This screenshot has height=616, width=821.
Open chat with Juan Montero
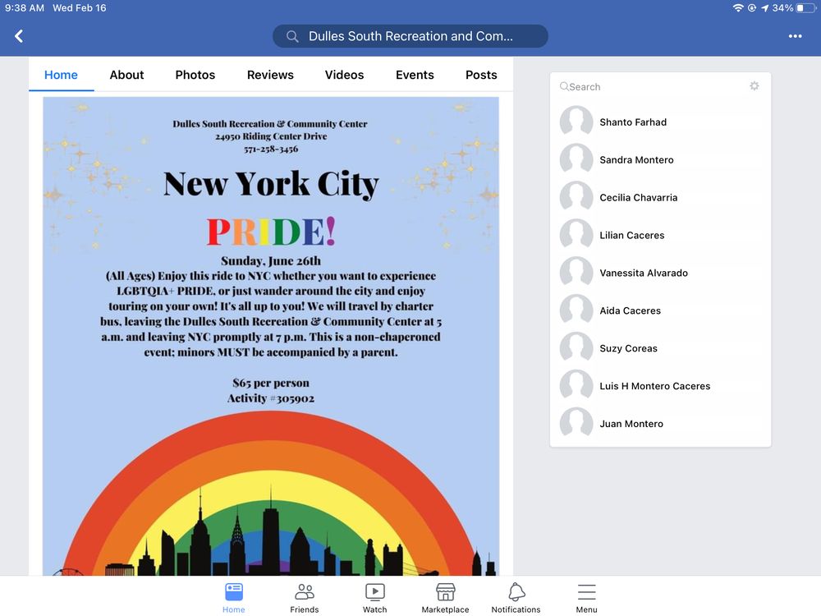click(660, 424)
